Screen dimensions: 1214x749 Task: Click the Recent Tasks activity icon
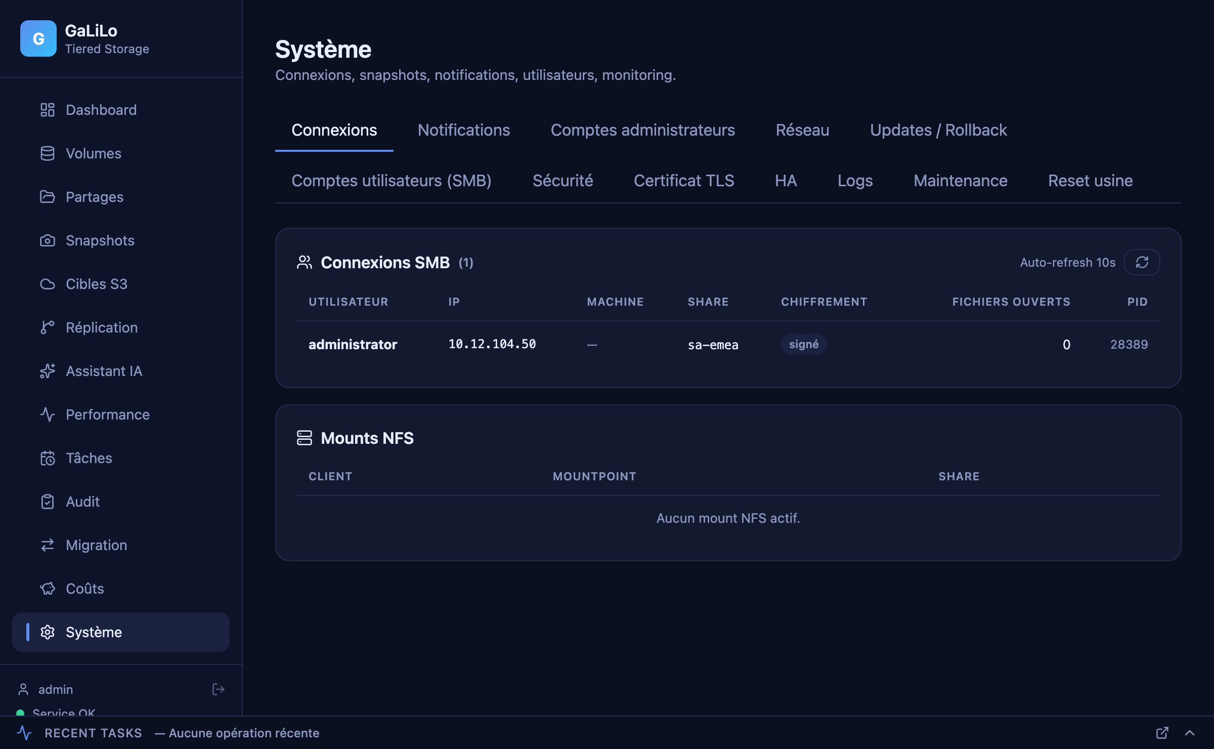tap(24, 733)
